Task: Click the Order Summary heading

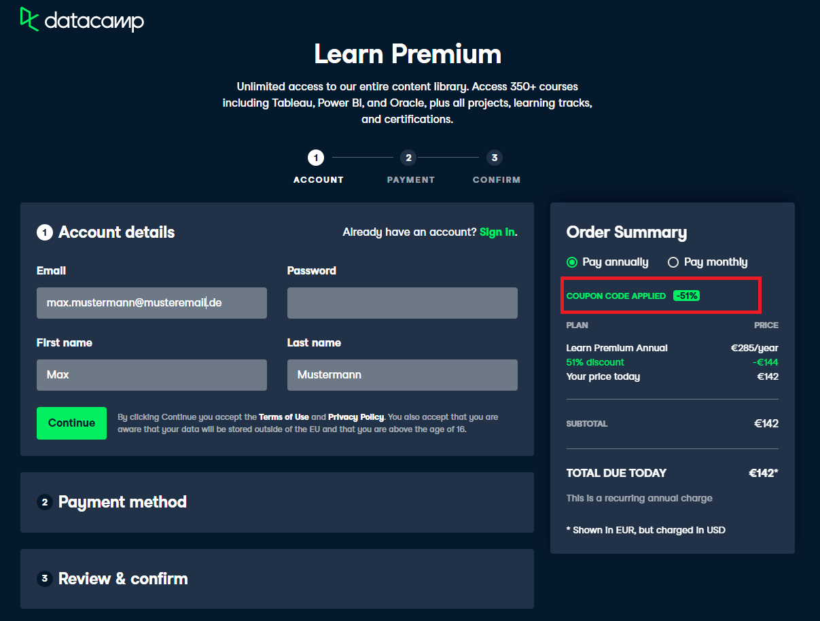Action: 626,232
